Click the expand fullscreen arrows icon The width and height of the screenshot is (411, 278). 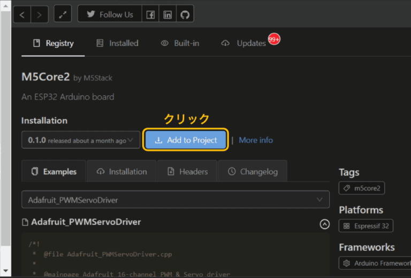point(63,15)
